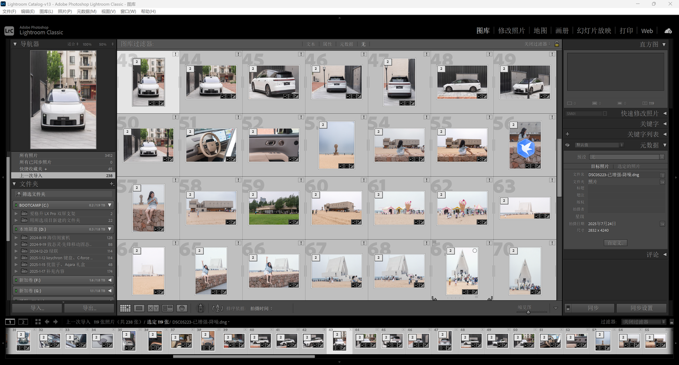Open survey view in toolbar
679x365 pixels.
167,308
